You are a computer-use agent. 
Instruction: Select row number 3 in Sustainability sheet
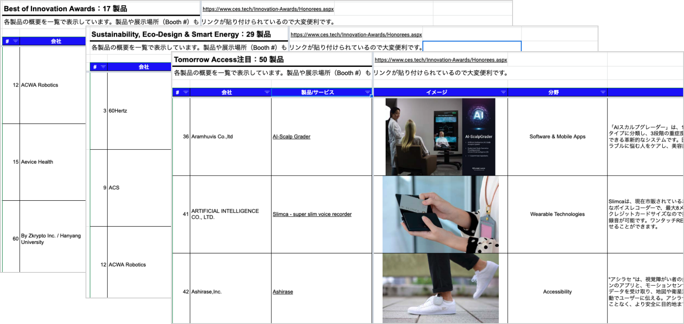[99, 111]
